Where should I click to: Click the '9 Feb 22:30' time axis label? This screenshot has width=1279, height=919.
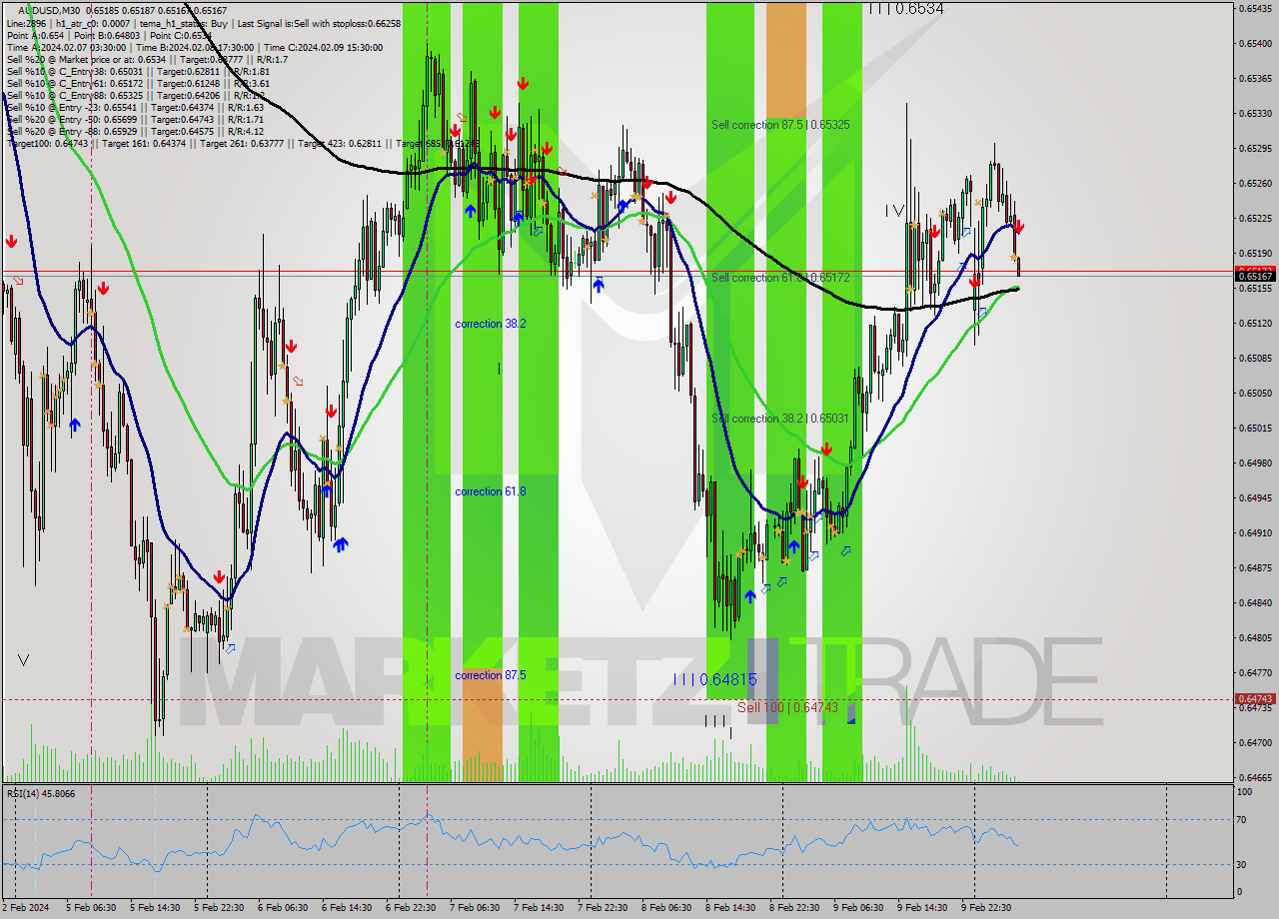986,907
